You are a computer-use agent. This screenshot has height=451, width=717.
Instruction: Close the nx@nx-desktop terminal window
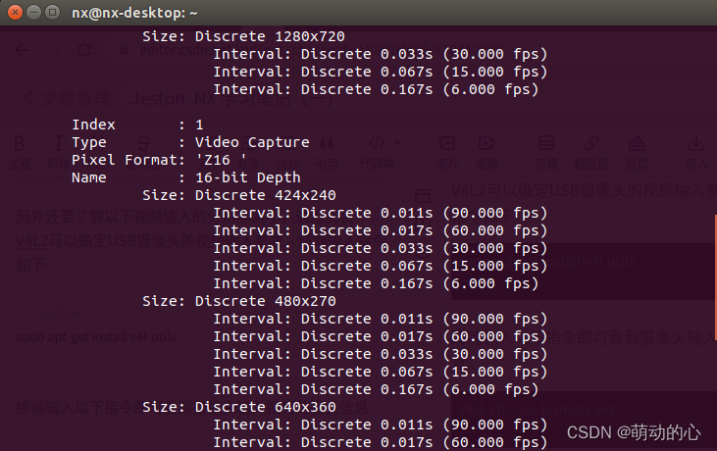coord(15,13)
